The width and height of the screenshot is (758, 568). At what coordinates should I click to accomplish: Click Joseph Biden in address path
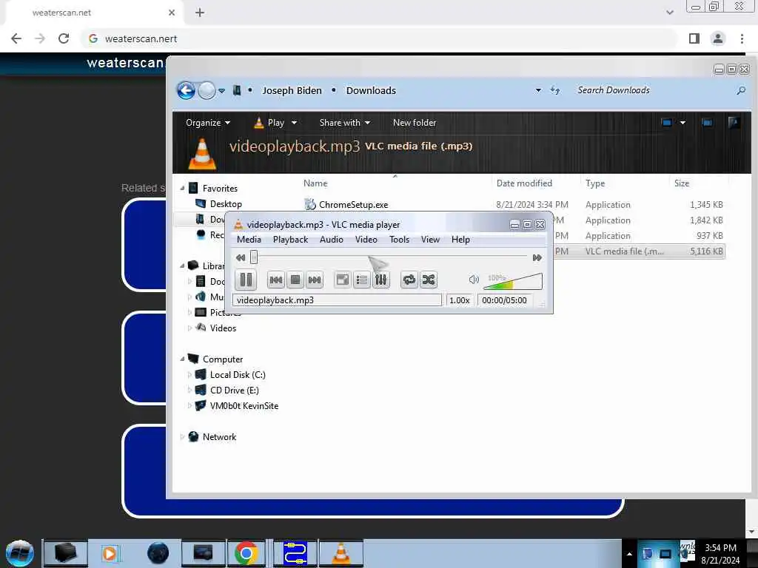tap(292, 90)
